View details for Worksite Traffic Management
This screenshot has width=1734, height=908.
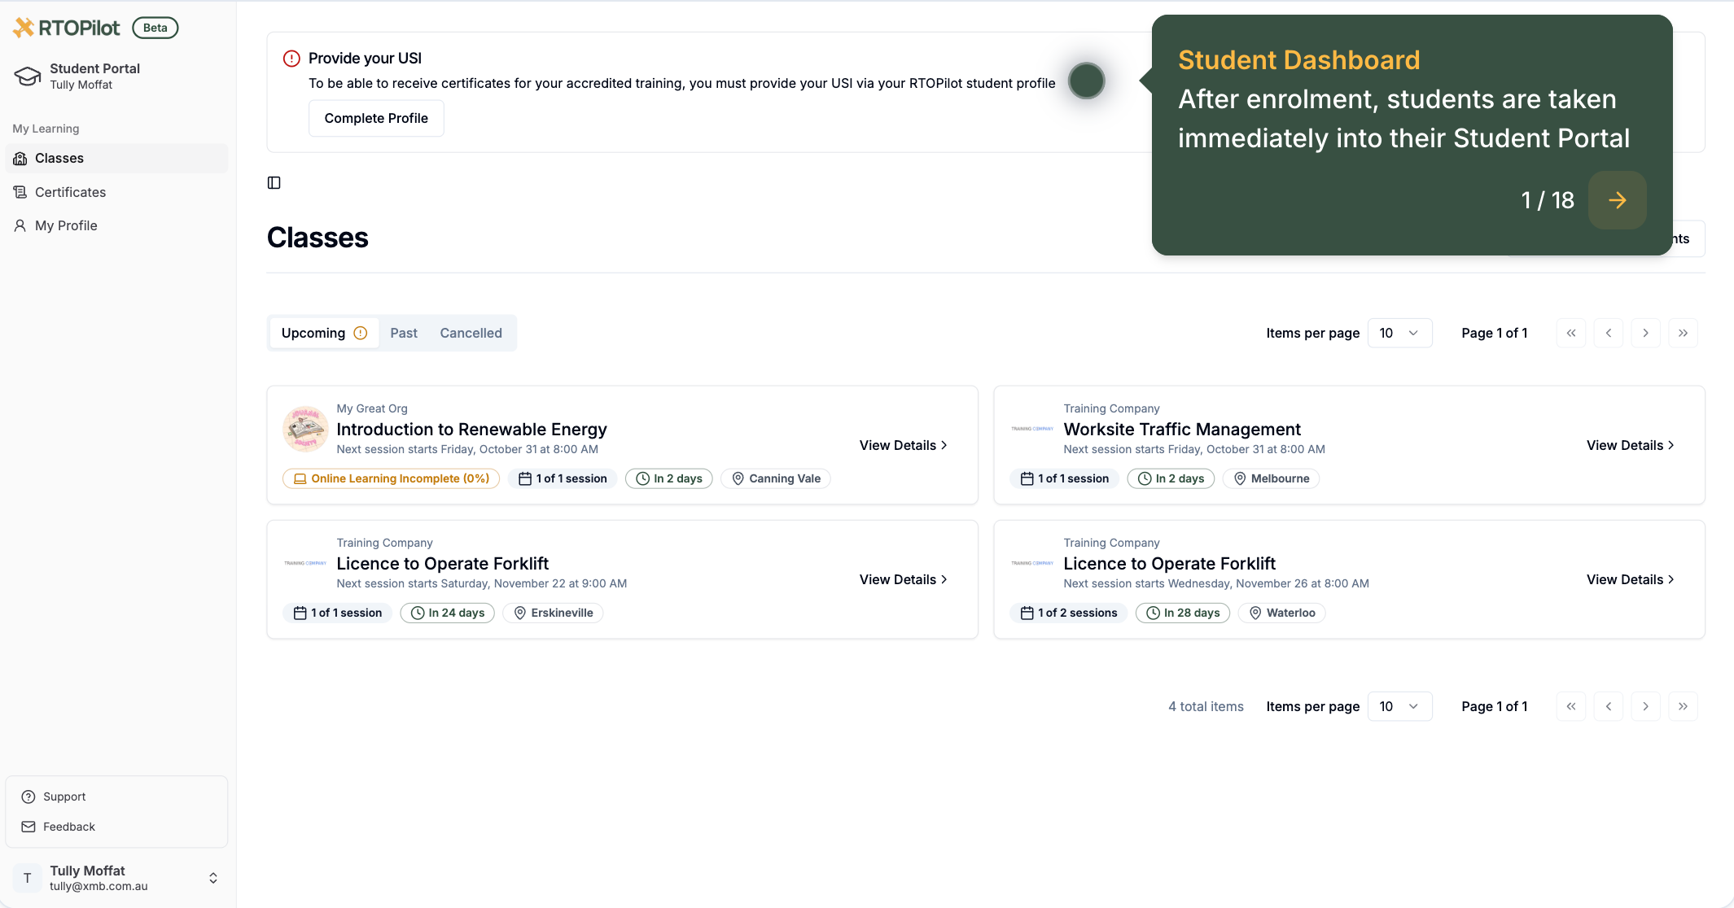pyautogui.click(x=1630, y=445)
